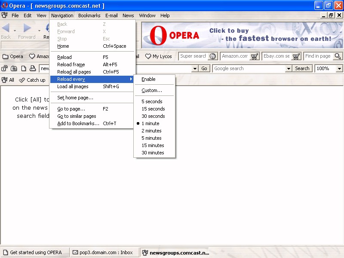Choose 5 seconds reload interval
The height and width of the screenshot is (258, 344).
click(x=152, y=101)
